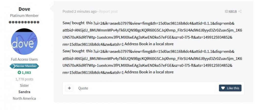Click the row of rank dots
Viewport: 255px width, 110px height.
(24, 22)
